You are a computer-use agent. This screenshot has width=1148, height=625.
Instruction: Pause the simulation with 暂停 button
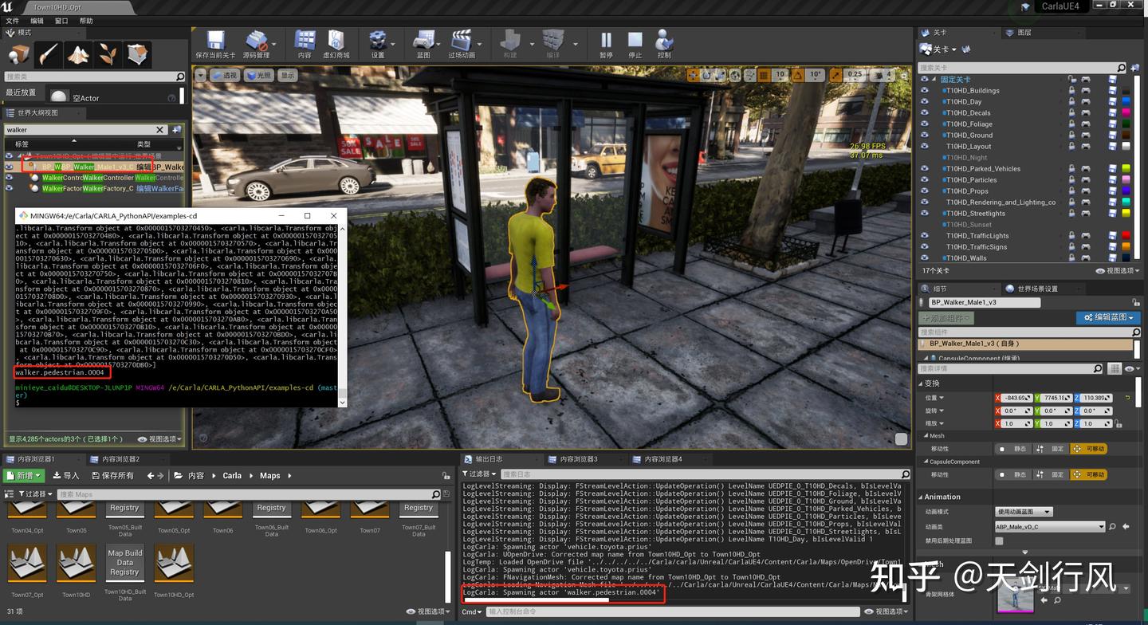click(x=606, y=41)
